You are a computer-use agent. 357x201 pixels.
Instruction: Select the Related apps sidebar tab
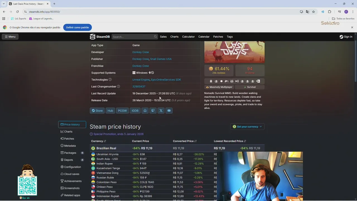click(72, 195)
